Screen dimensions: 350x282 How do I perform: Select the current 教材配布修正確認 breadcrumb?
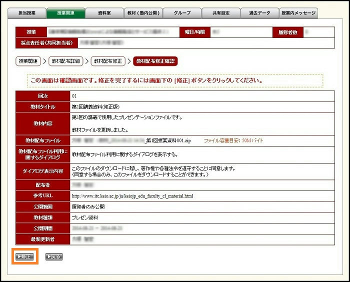pos(155,61)
